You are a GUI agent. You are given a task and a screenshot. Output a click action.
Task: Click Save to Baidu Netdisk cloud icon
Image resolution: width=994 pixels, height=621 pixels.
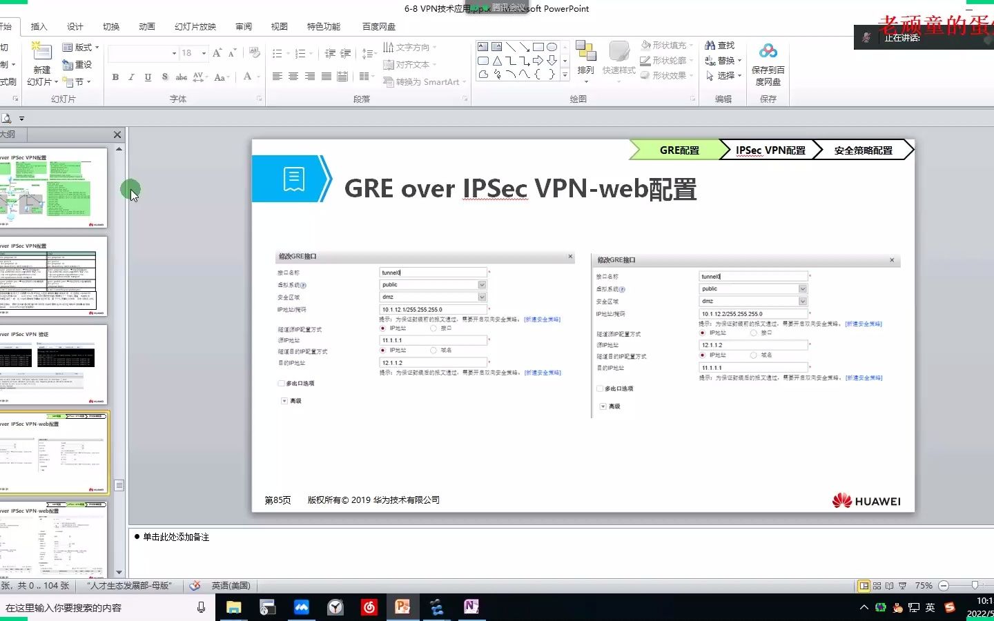coord(768,51)
